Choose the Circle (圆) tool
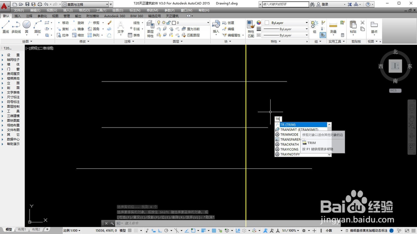This screenshot has width=417, height=234. pyautogui.click(x=27, y=27)
